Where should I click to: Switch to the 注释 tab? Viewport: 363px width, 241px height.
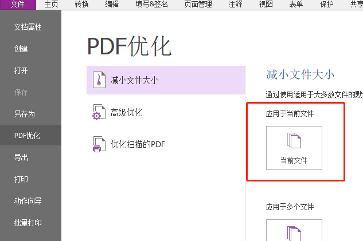coord(235,4)
